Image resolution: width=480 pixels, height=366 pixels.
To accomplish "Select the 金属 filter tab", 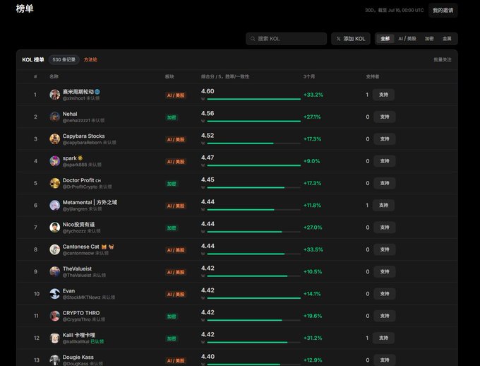I will pyautogui.click(x=447, y=39).
